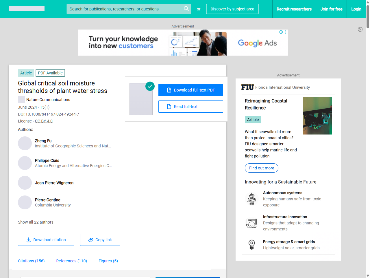Open the ad options three-dot menu

click(286, 32)
